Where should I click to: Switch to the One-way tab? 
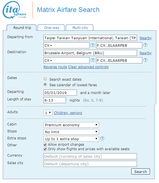[51, 28]
